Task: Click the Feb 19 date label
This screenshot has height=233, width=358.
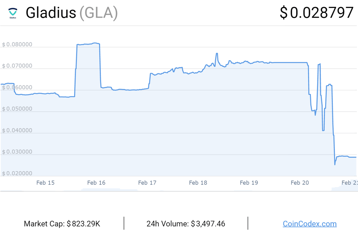Action: (x=249, y=183)
